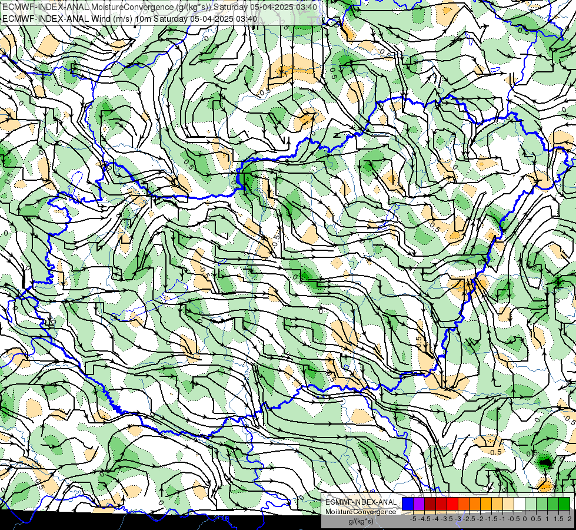
Task: Pick the light orange swatch left of -1
Action: (497, 503)
